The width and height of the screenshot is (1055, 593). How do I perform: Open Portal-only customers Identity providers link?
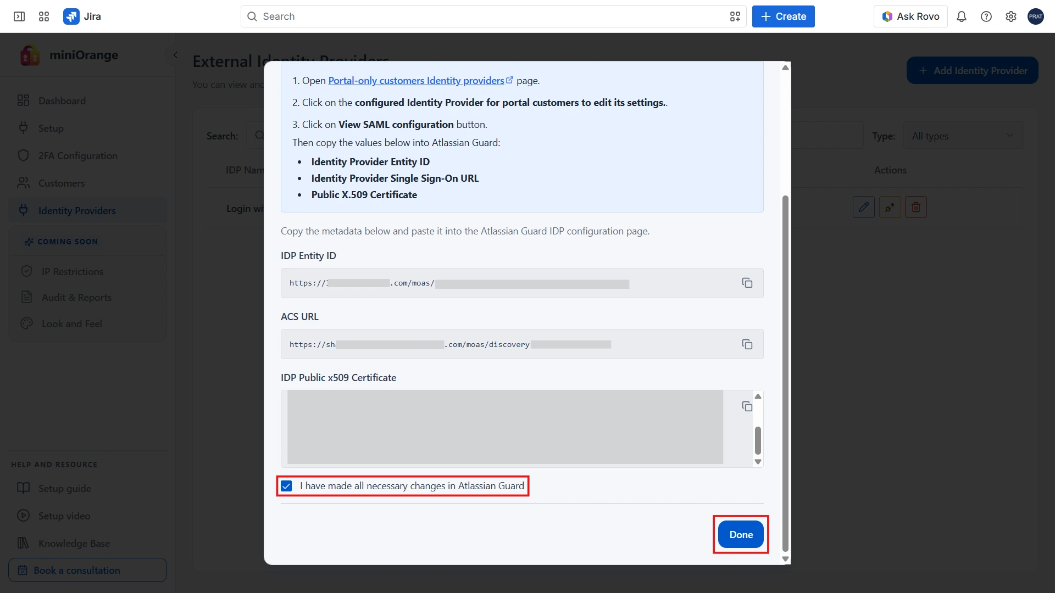pos(421,81)
